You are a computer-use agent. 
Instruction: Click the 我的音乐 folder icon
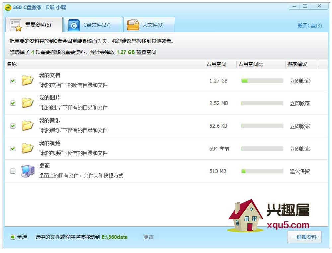pos(27,125)
